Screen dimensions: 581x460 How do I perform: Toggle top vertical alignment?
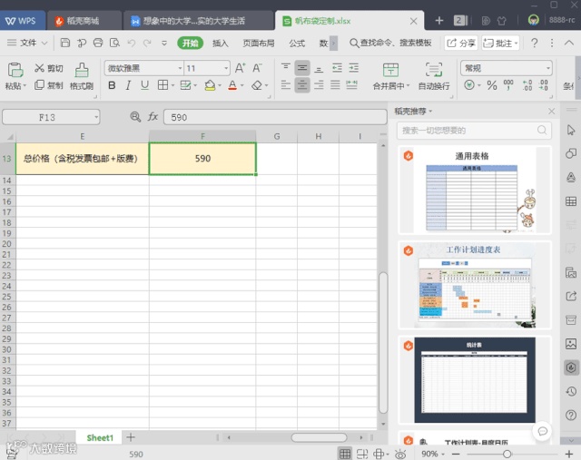(x=286, y=67)
